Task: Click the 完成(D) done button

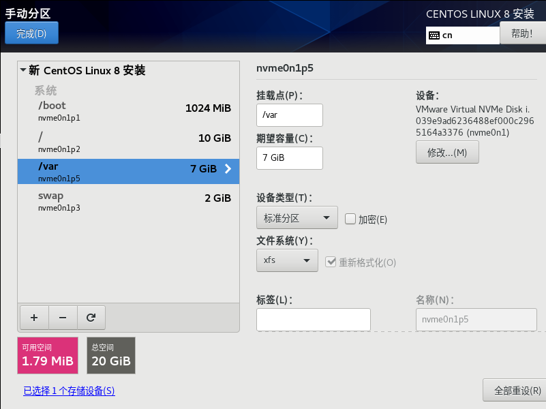Action: pos(31,33)
